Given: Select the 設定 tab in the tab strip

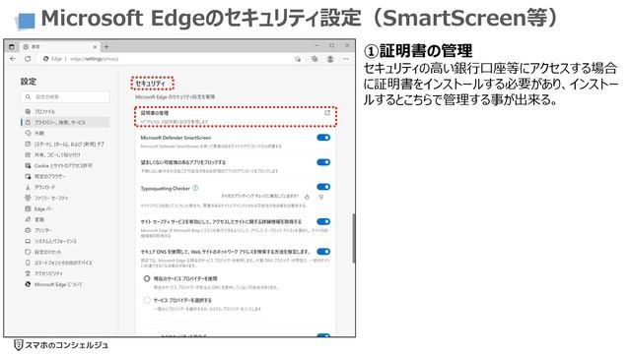Looking at the screenshot, I should pos(59,47).
